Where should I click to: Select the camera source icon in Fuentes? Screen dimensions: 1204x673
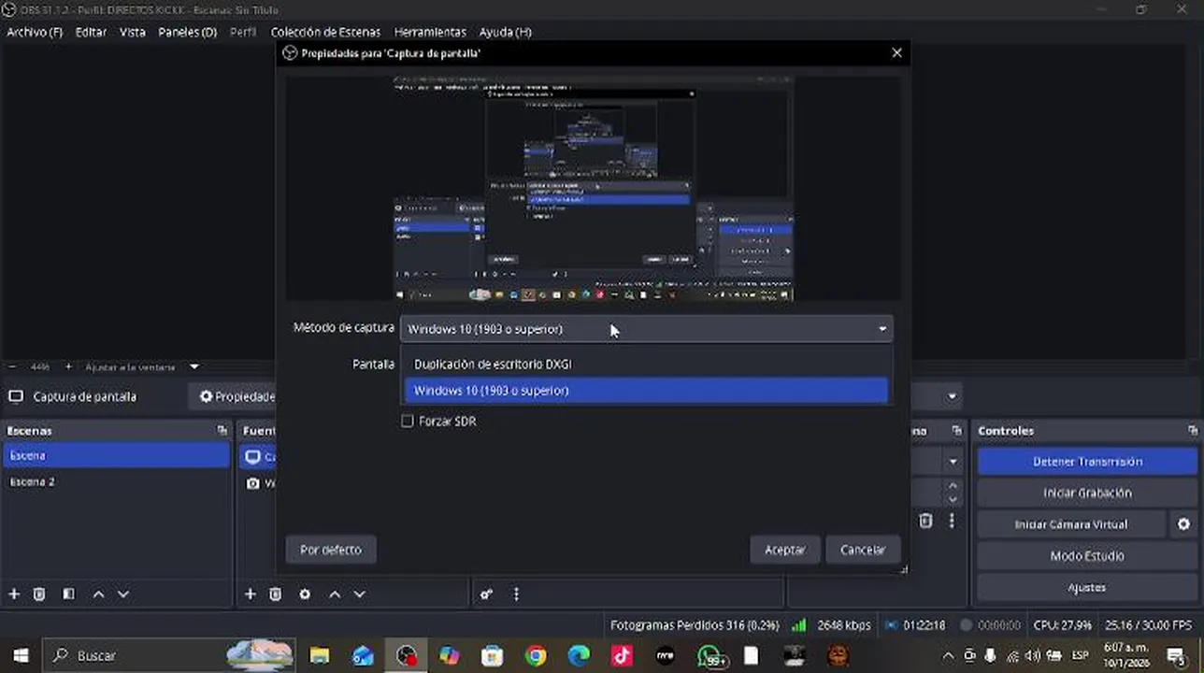coord(252,483)
